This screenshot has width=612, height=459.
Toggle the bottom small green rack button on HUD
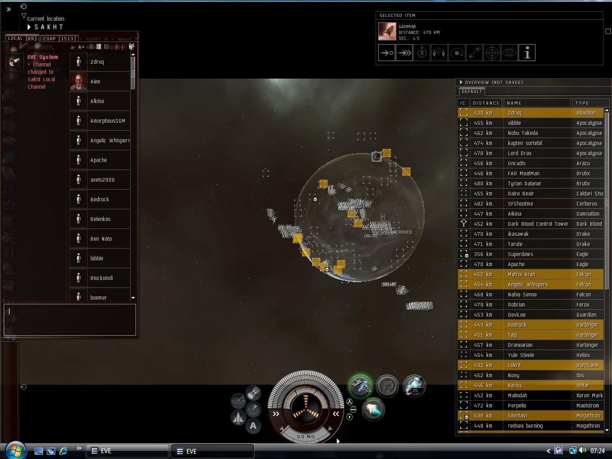pyautogui.click(x=350, y=417)
